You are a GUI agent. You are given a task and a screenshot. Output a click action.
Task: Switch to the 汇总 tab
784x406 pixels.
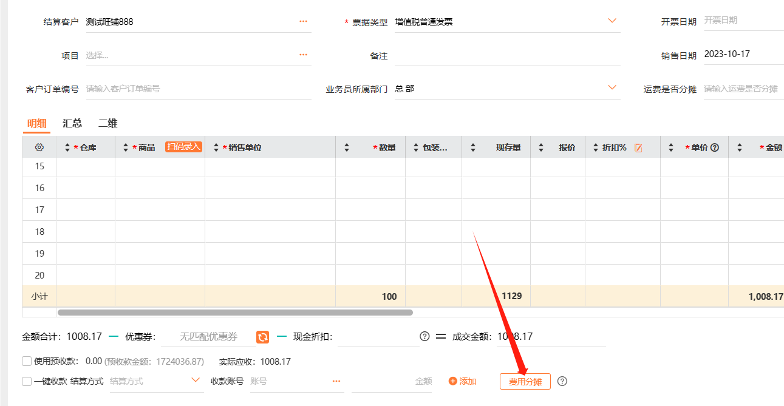[x=72, y=123]
